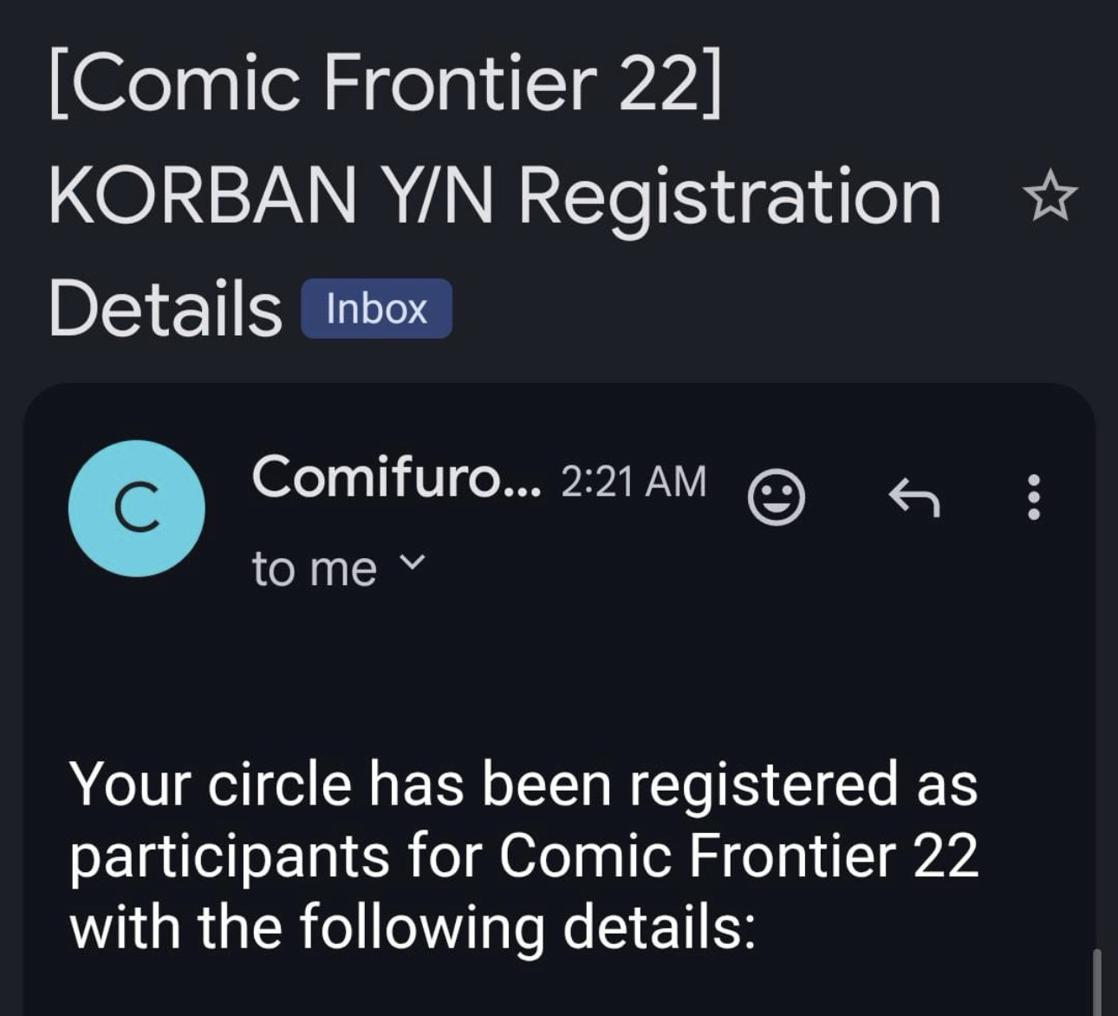Click the 'to me' recipient text

(x=314, y=570)
